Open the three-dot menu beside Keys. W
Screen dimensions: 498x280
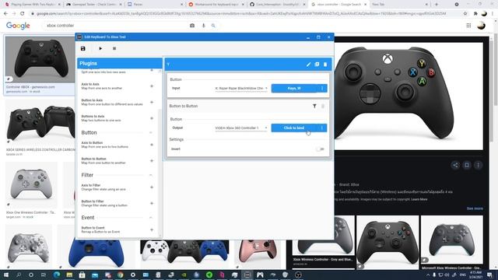[x=322, y=88]
